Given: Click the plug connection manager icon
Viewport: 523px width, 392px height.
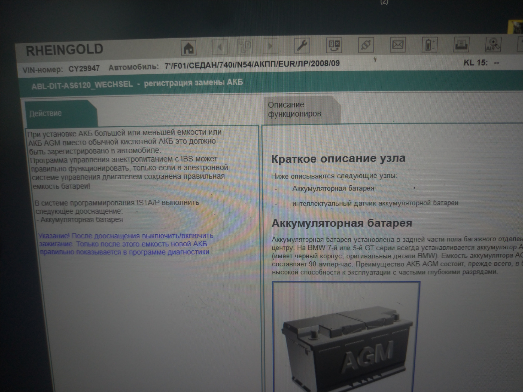Looking at the screenshot, I should 366,45.
